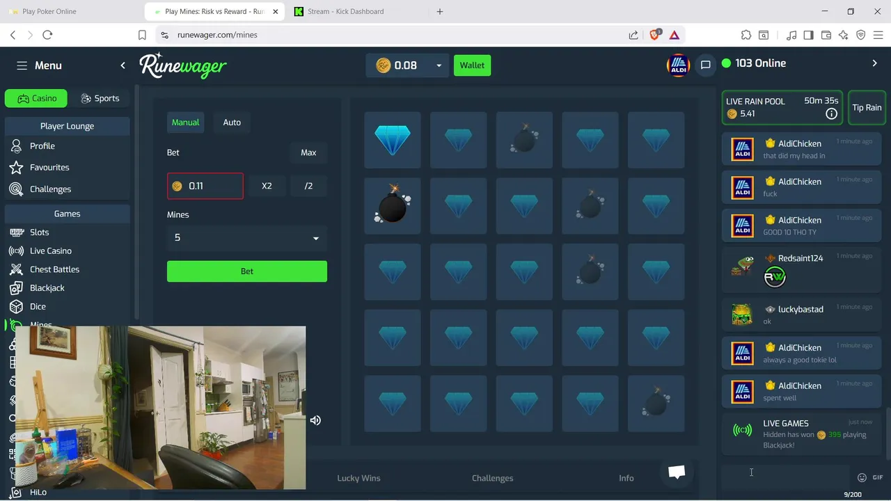Insert a GIF in chat
This screenshot has height=501, width=891.
(x=877, y=477)
